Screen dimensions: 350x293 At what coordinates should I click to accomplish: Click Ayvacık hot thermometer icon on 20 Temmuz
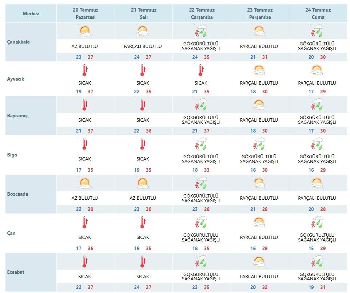click(85, 70)
